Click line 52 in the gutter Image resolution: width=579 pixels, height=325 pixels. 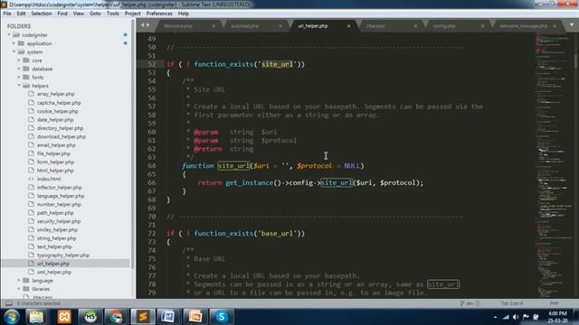[151, 64]
